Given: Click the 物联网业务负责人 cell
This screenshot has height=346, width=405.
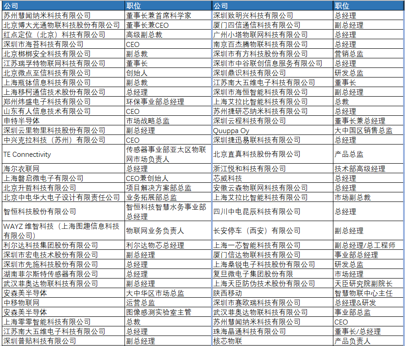Looking at the screenshot, I should point(168,231).
